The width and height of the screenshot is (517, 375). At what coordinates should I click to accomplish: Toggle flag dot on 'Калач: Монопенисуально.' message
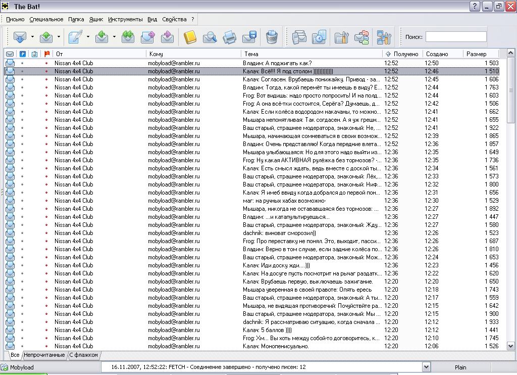tap(46, 346)
